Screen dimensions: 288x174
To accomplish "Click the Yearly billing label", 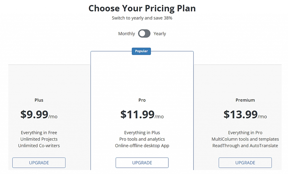I will tap(160, 34).
